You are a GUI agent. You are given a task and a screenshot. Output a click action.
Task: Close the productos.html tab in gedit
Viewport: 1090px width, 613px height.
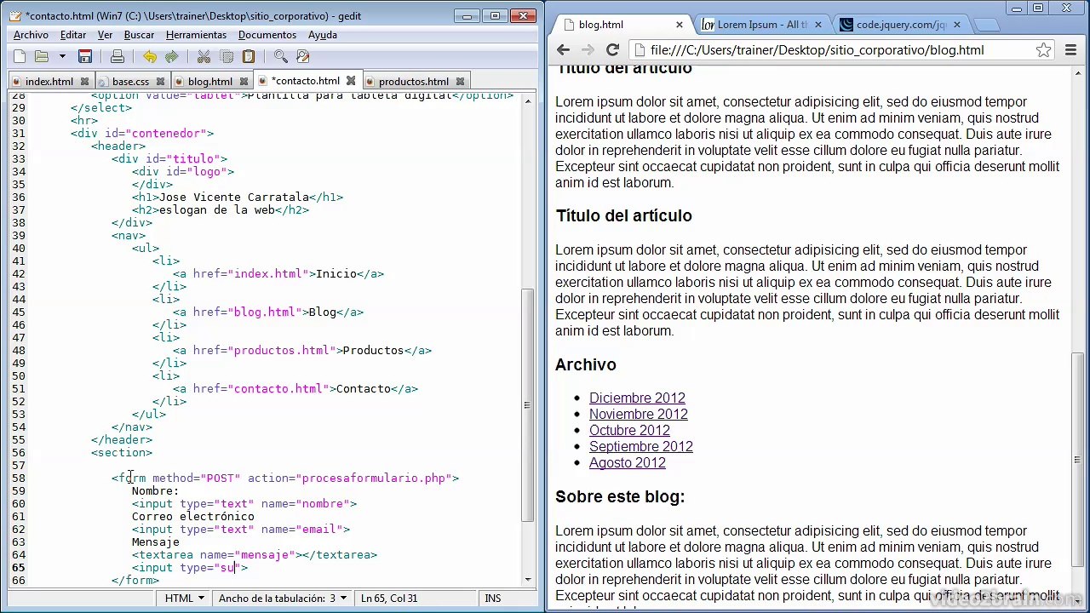point(460,82)
